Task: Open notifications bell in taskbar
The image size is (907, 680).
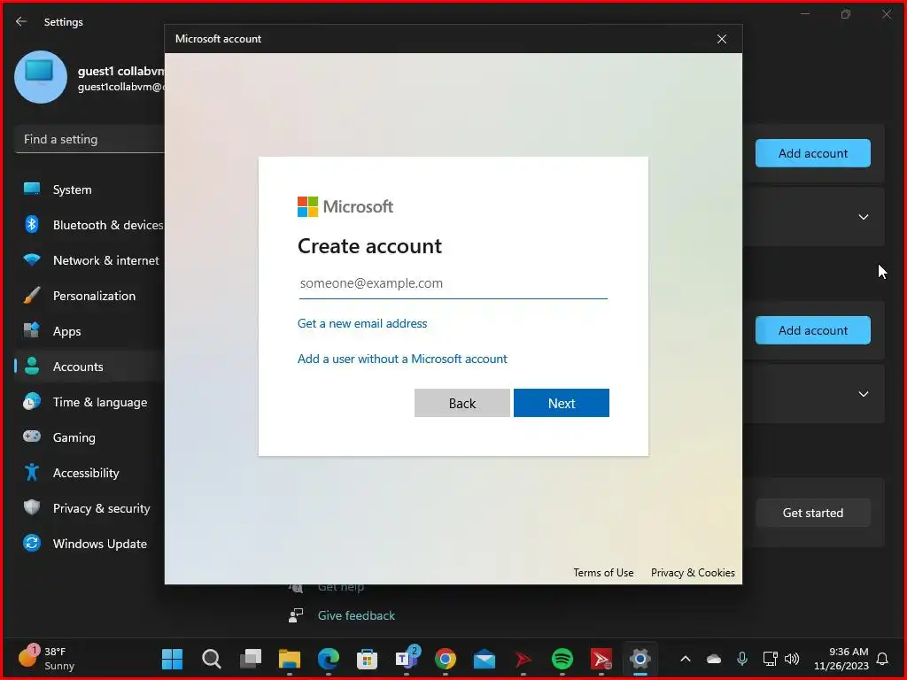Action: tap(883, 659)
